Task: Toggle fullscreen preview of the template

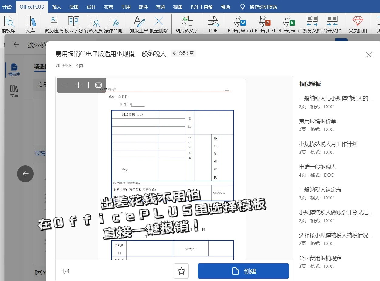Action: 98,85
